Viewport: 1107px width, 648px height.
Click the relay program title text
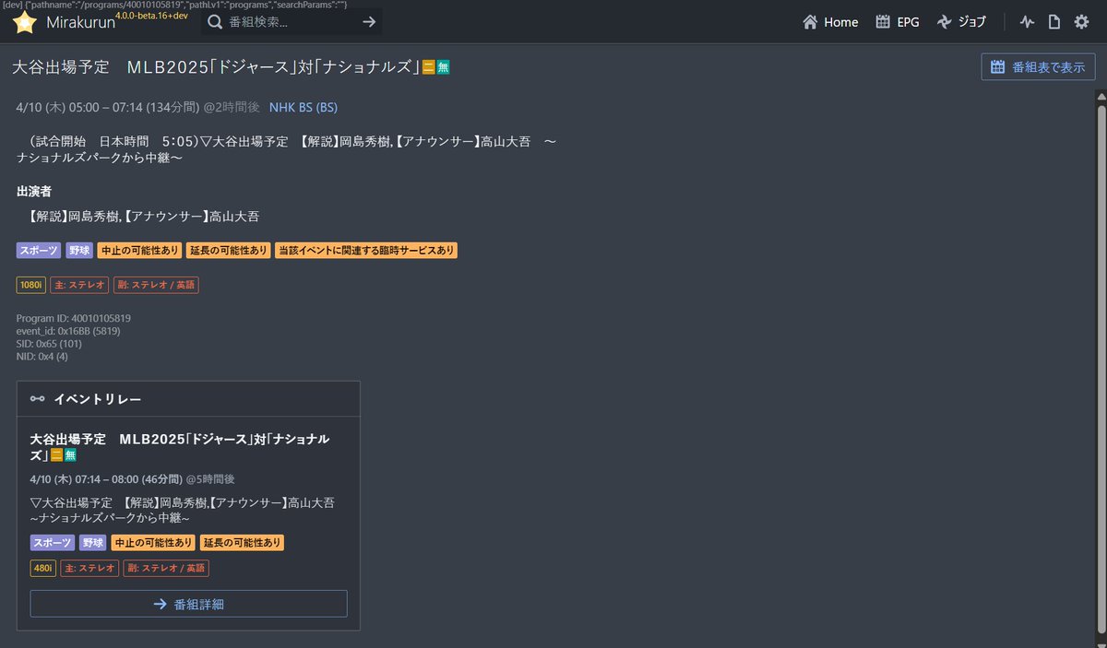[180, 447]
